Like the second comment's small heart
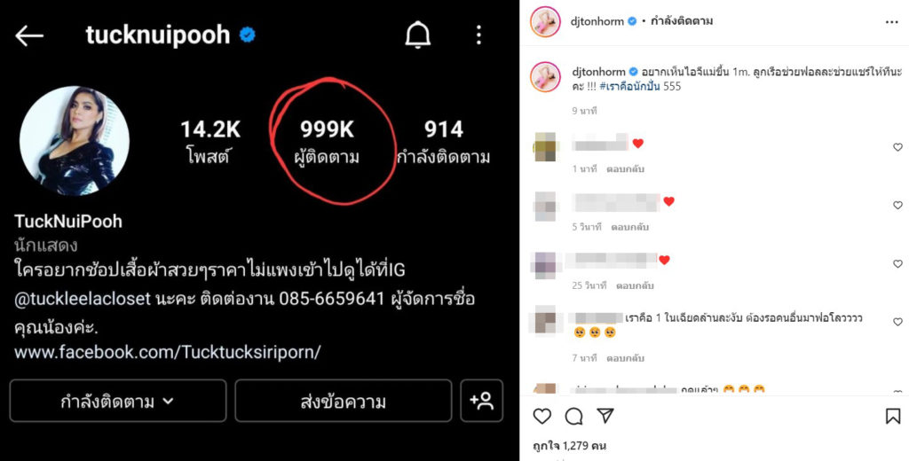 click(x=897, y=205)
